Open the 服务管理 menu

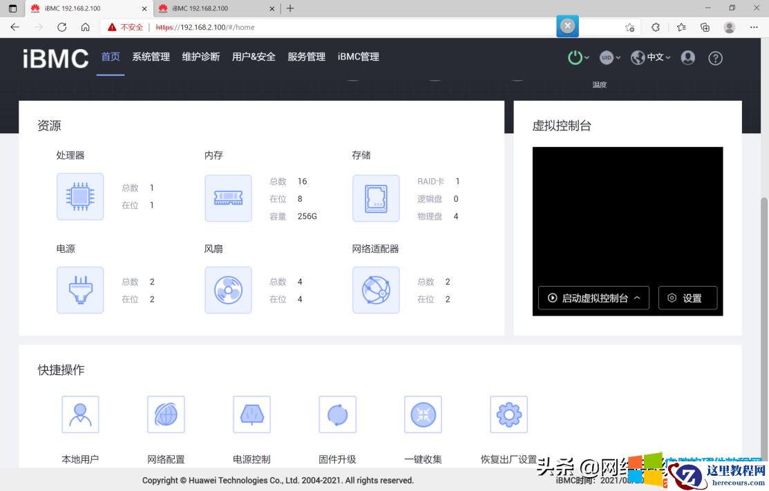pos(307,57)
